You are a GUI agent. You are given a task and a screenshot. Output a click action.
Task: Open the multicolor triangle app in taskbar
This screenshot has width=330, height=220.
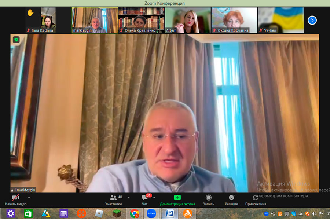pyautogui.click(x=46, y=214)
